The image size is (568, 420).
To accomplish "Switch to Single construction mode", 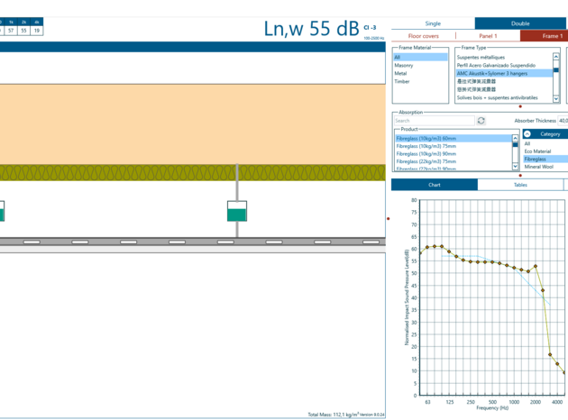I will pos(433,23).
